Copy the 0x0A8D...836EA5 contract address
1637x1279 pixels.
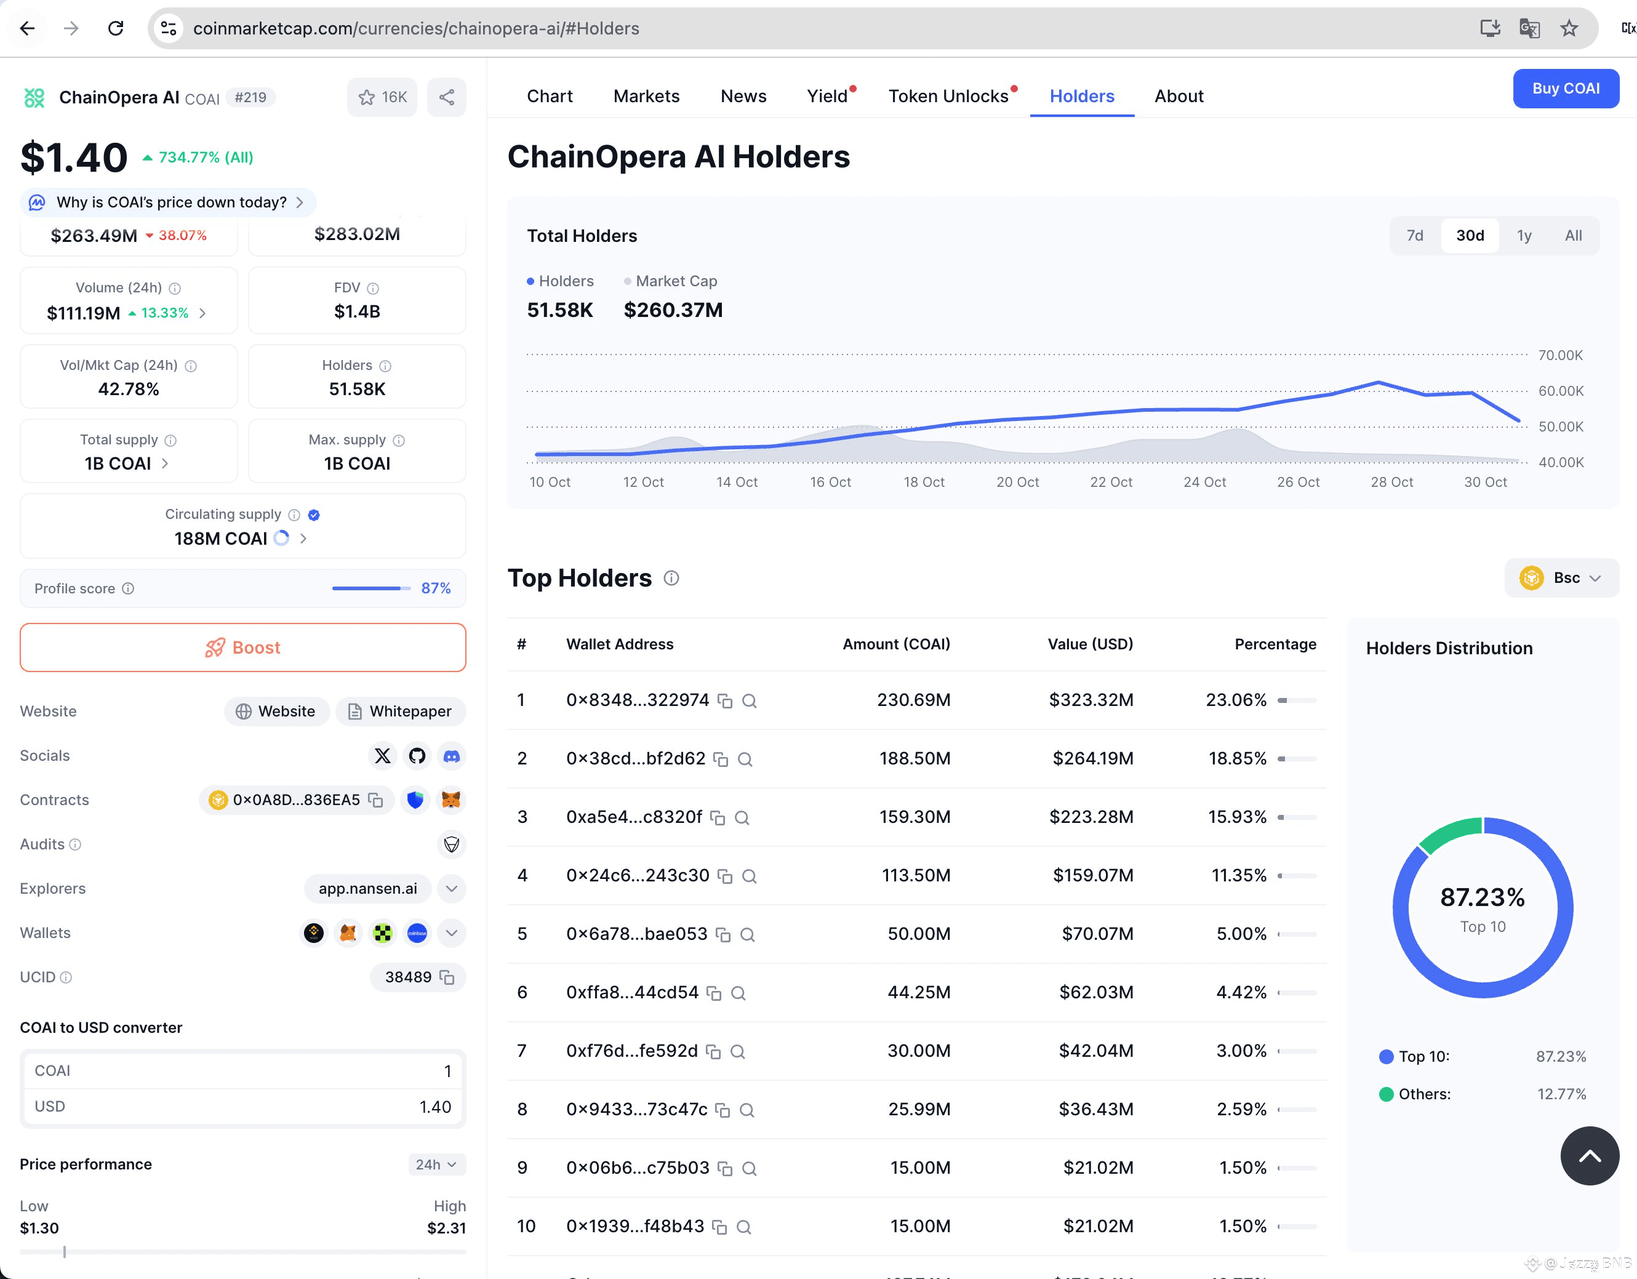(375, 800)
